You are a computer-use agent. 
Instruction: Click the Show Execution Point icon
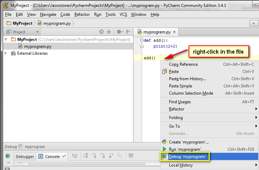[75, 156]
